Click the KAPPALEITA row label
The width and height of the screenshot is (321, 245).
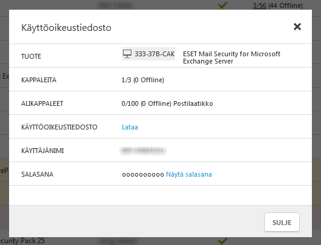[39, 80]
